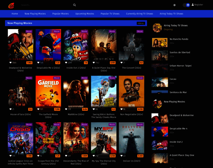Image resolution: width=213 pixels, height=168 pixels.
Task: Open Urban Horror: Taipei sidebar entry
Action: tap(180, 66)
